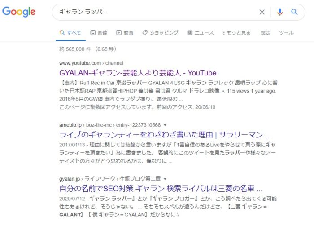This screenshot has height=225, width=314.
Task: Open ライブのギャランティー ameblo result
Action: pyautogui.click(x=165, y=135)
